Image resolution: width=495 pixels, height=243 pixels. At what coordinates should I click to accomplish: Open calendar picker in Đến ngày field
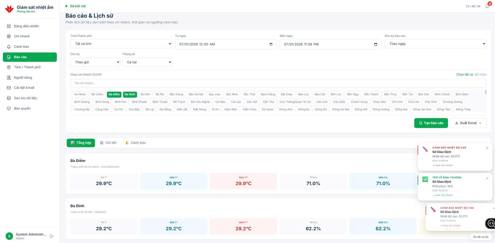pos(376,44)
